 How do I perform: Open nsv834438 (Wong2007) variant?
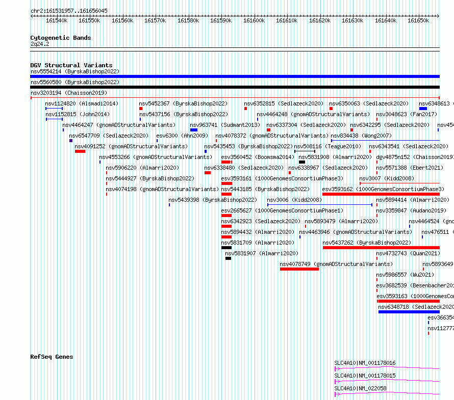point(361,136)
